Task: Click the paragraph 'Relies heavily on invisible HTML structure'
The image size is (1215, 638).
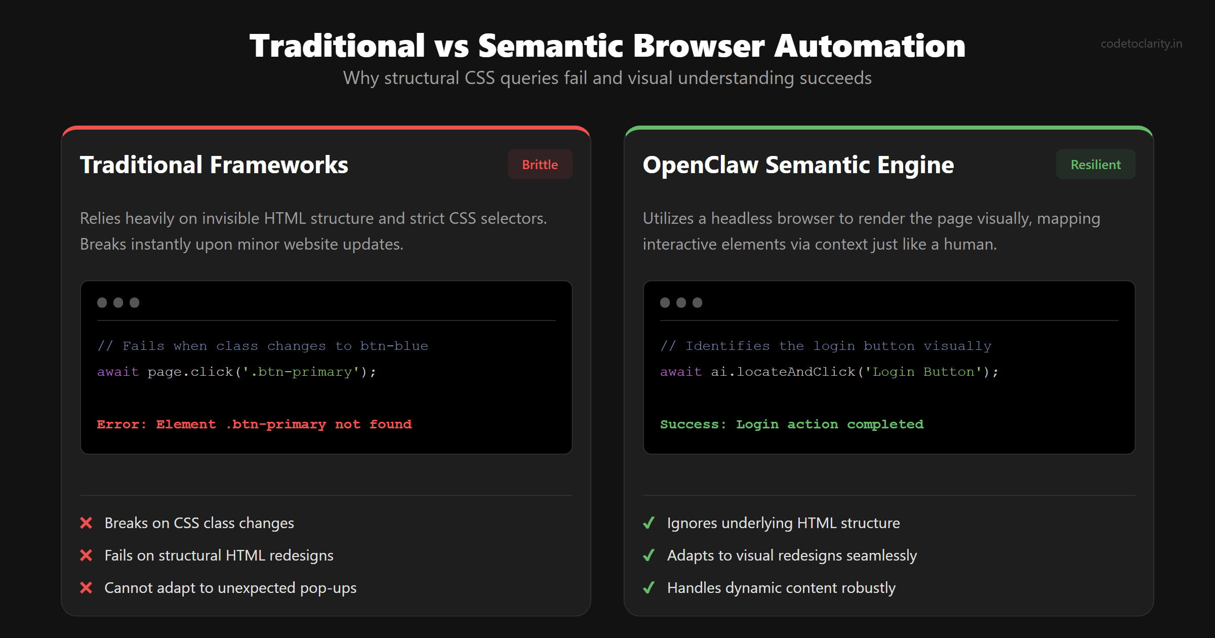Action: click(x=314, y=231)
